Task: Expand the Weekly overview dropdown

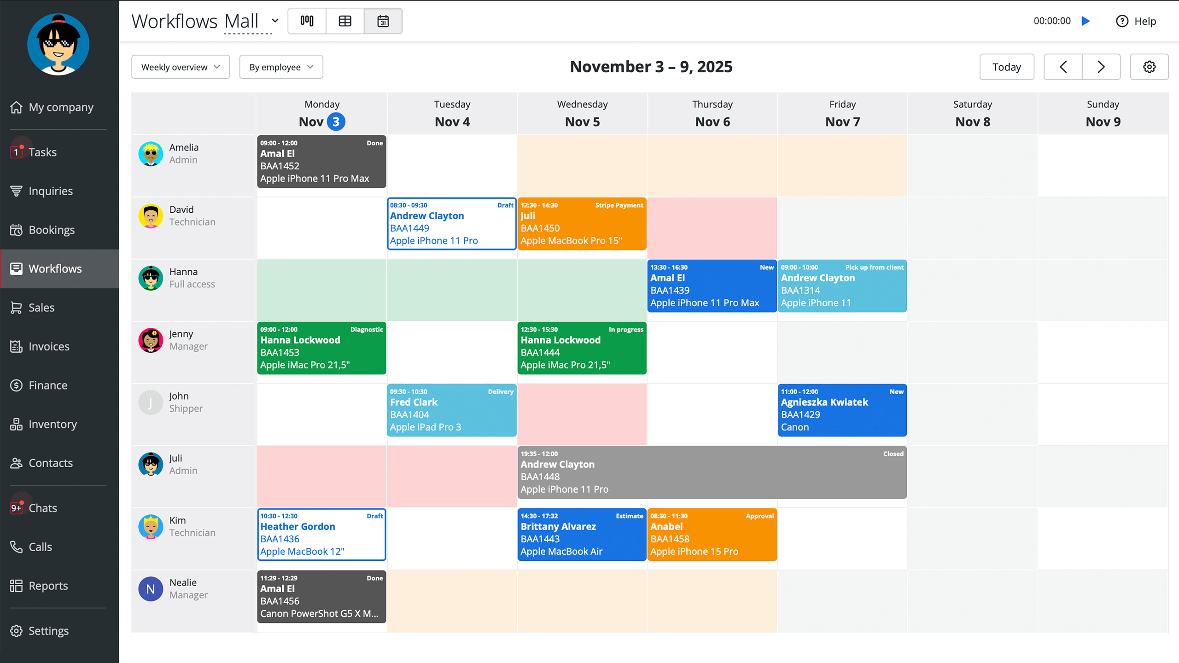Action: coord(181,67)
